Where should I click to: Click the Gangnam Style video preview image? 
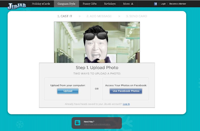click(x=97, y=42)
